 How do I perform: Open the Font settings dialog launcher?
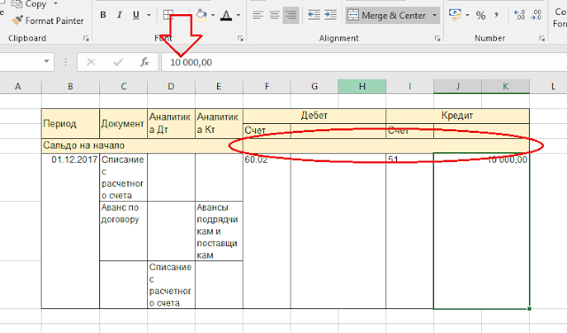tap(240, 38)
